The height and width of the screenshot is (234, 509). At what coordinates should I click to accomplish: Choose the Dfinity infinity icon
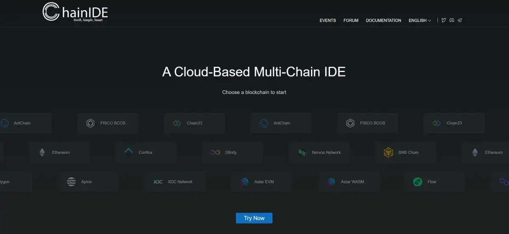(215, 152)
